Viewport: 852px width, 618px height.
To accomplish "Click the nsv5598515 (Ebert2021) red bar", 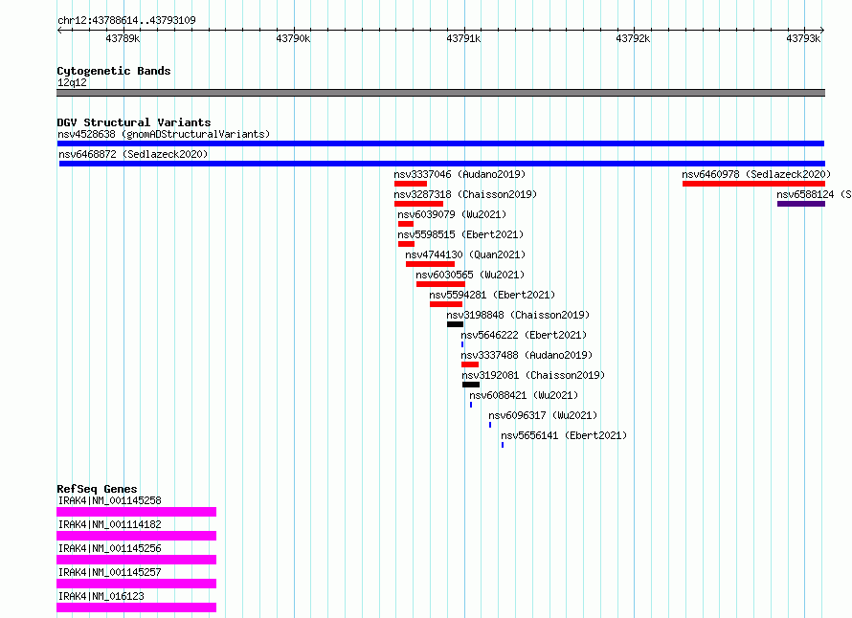I will point(406,244).
